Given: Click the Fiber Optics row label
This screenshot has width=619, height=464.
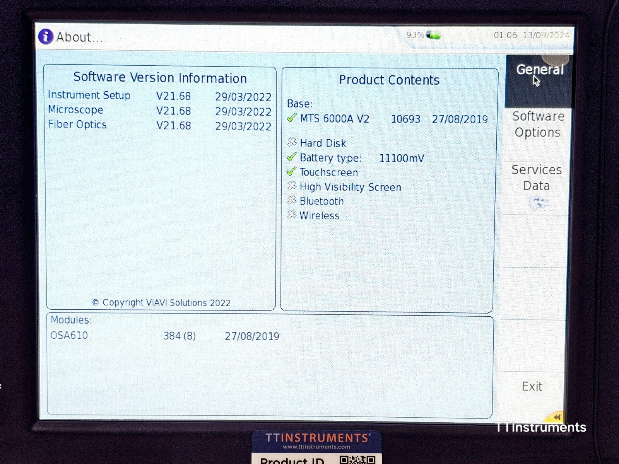Looking at the screenshot, I should pyautogui.click(x=77, y=125).
